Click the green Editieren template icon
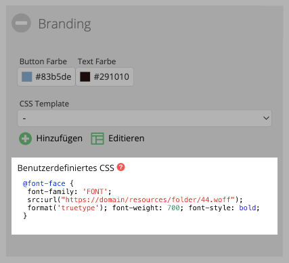 [97, 139]
